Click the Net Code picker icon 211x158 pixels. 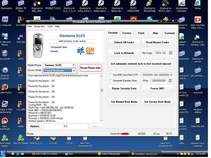click(170, 53)
